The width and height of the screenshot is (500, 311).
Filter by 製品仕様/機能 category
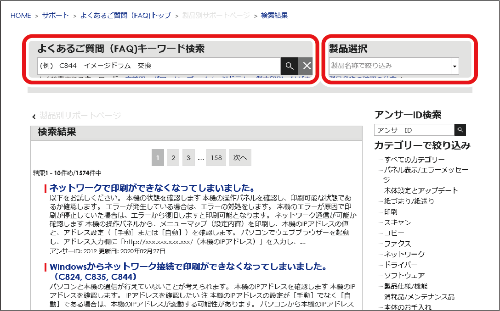click(406, 286)
